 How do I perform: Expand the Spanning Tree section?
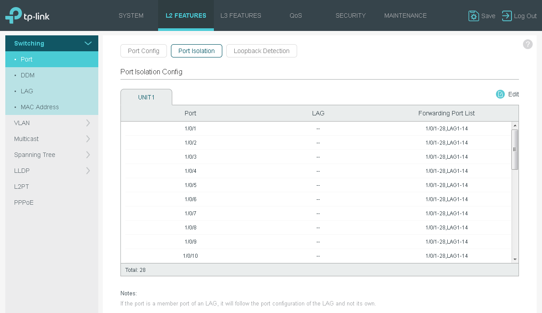click(x=88, y=155)
